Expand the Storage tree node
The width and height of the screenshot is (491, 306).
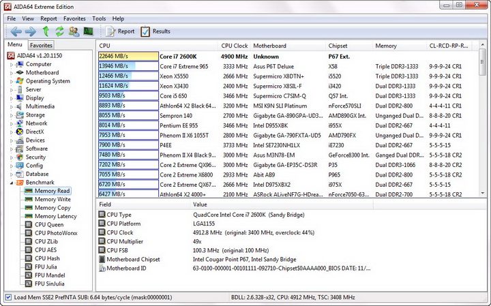tap(12, 115)
